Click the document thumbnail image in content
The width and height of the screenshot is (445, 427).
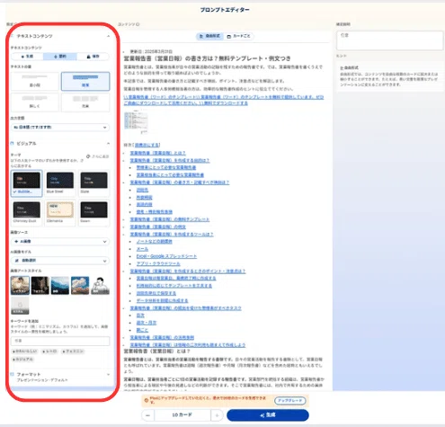pyautogui.click(x=136, y=122)
